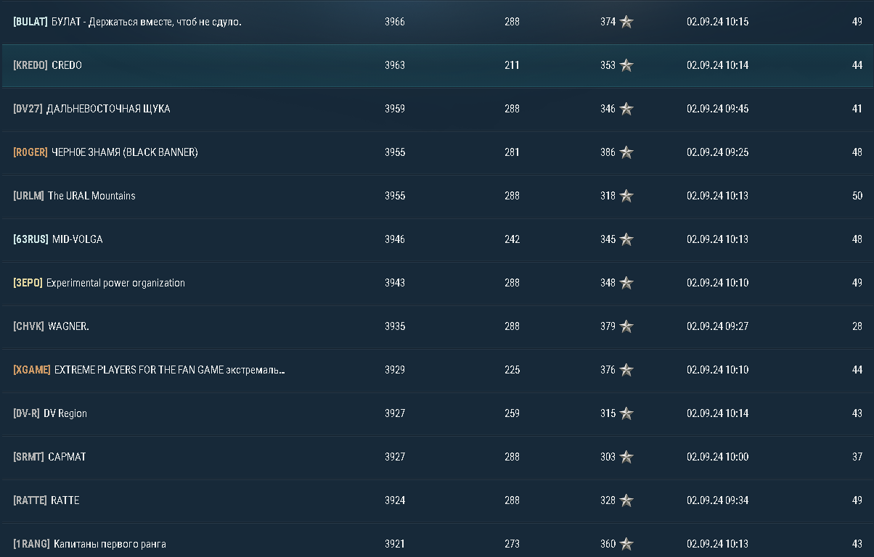Click the star icon beside CREDO's 353

[x=626, y=65]
